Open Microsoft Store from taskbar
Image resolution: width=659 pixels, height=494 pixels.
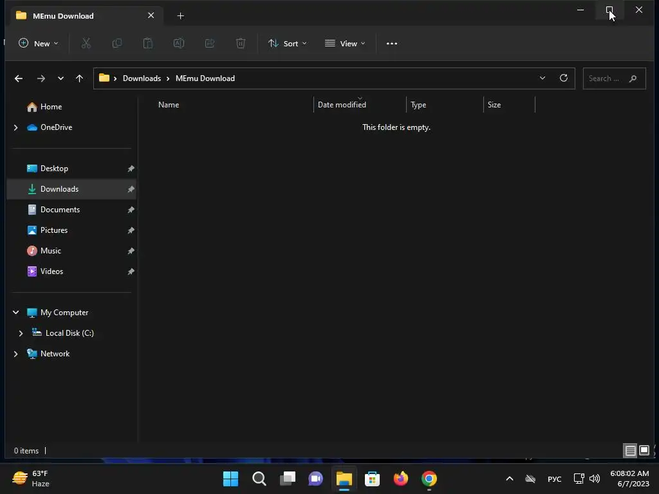(x=373, y=479)
